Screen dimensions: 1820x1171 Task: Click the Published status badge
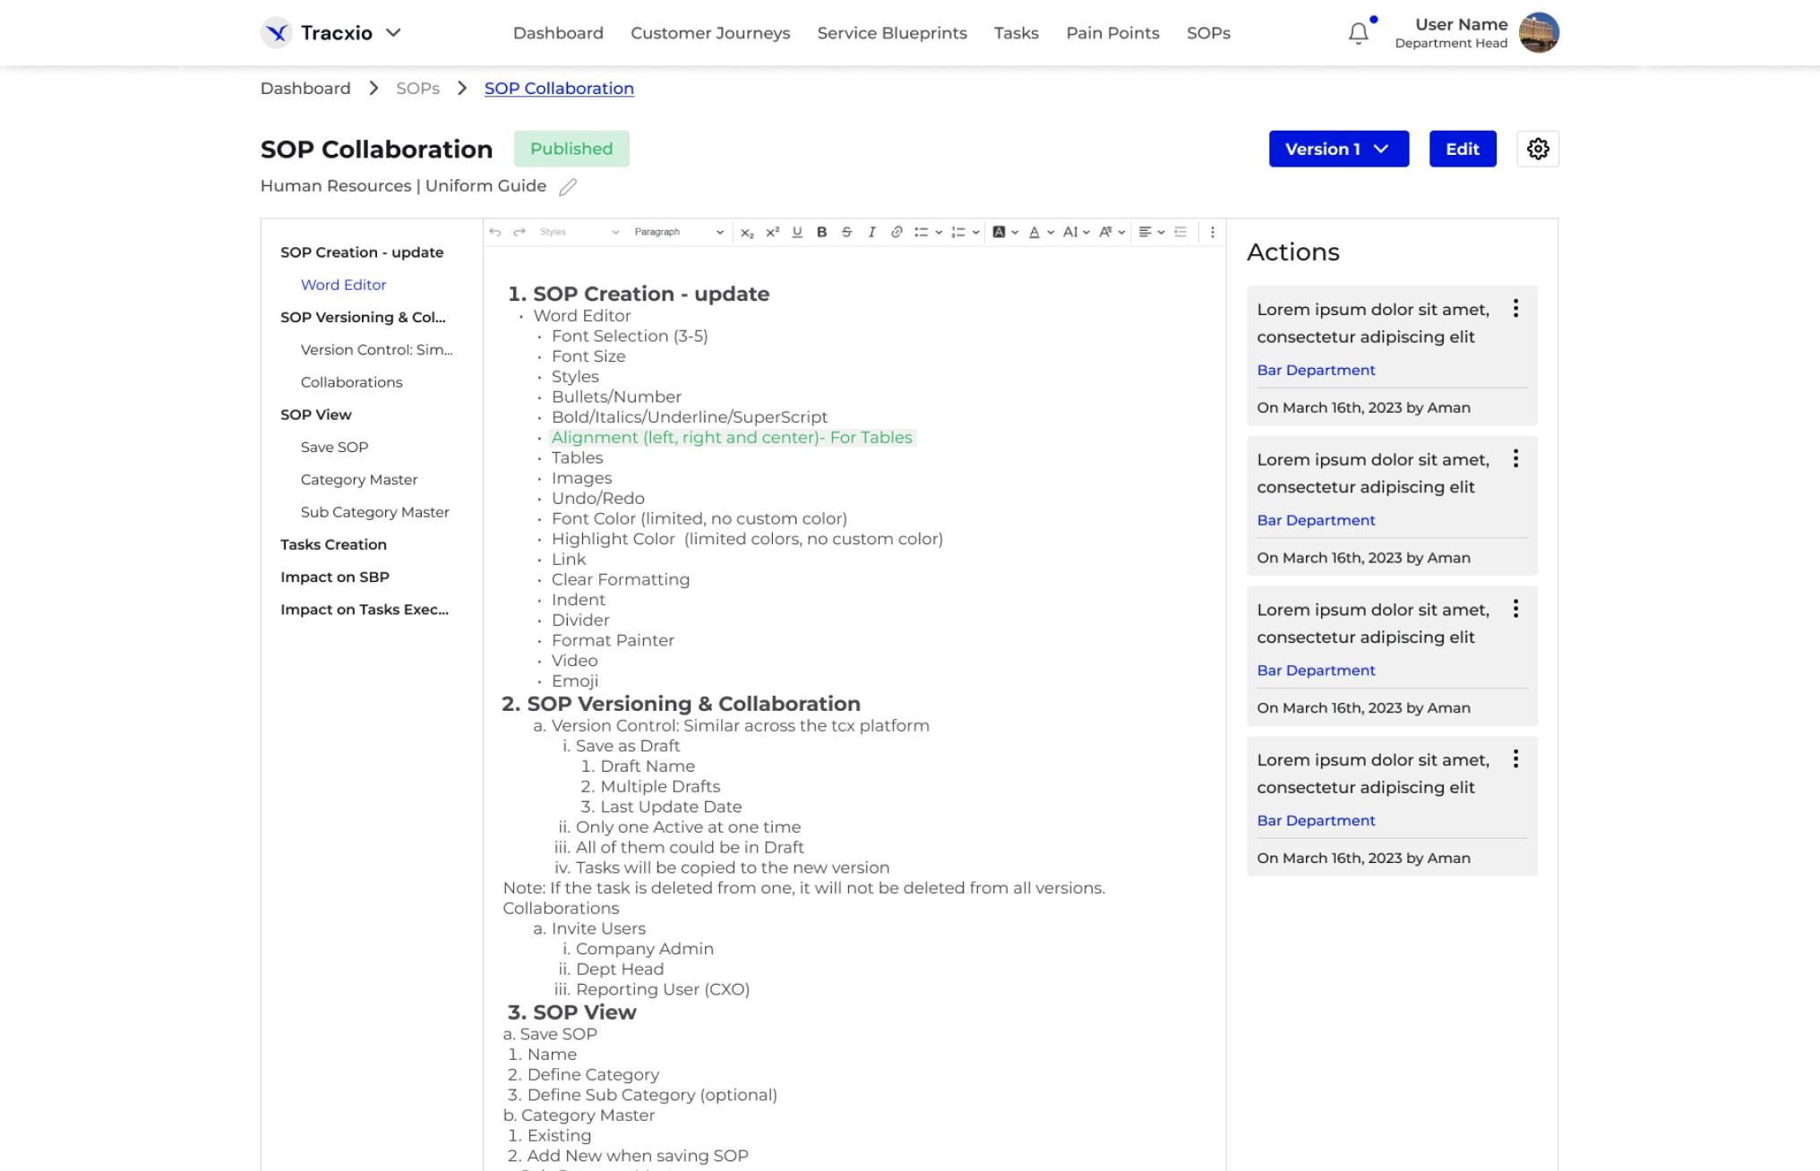[571, 149]
